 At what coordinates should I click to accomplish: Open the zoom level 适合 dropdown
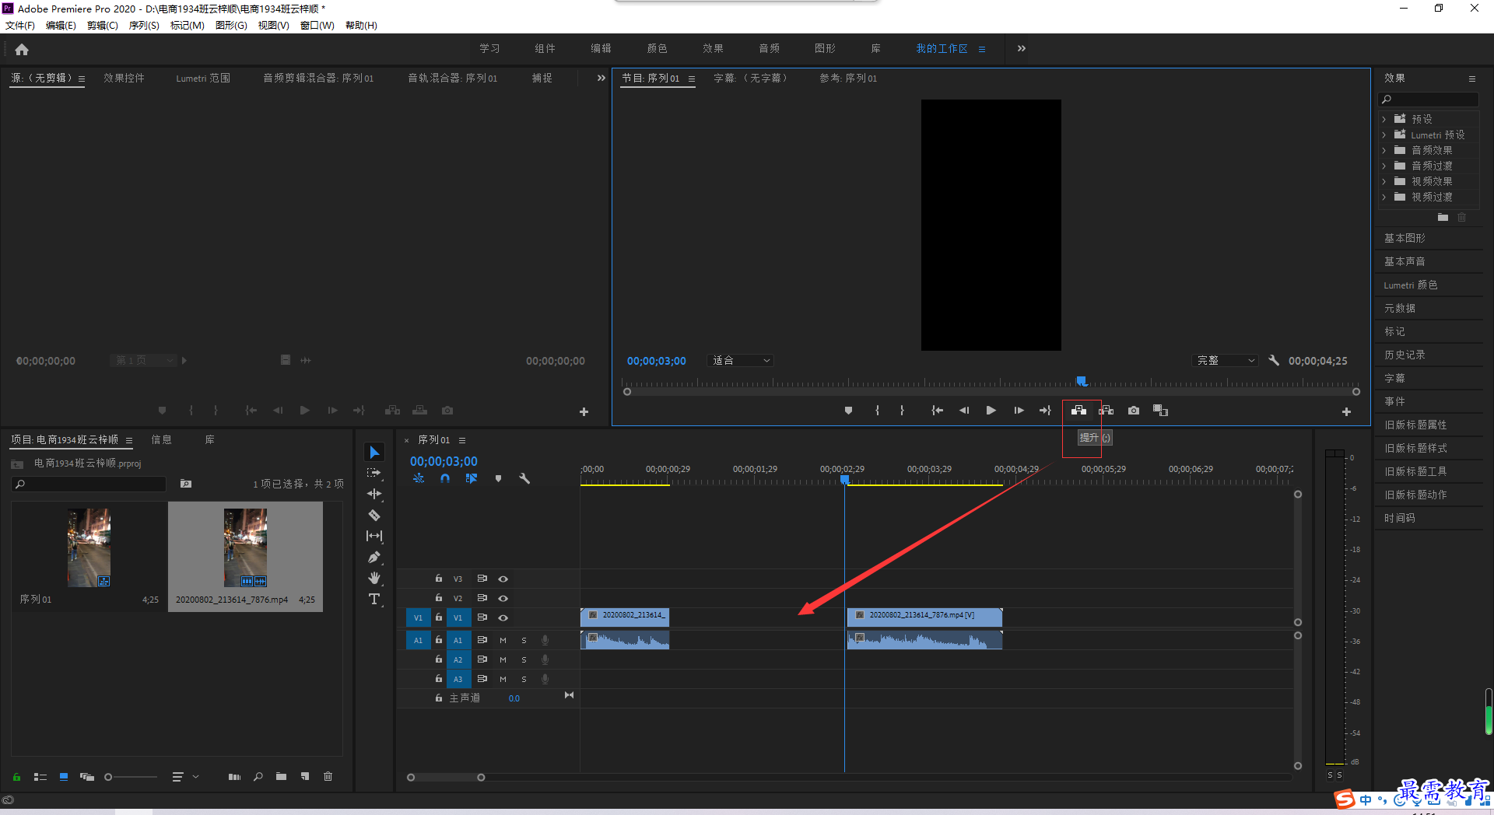click(741, 360)
